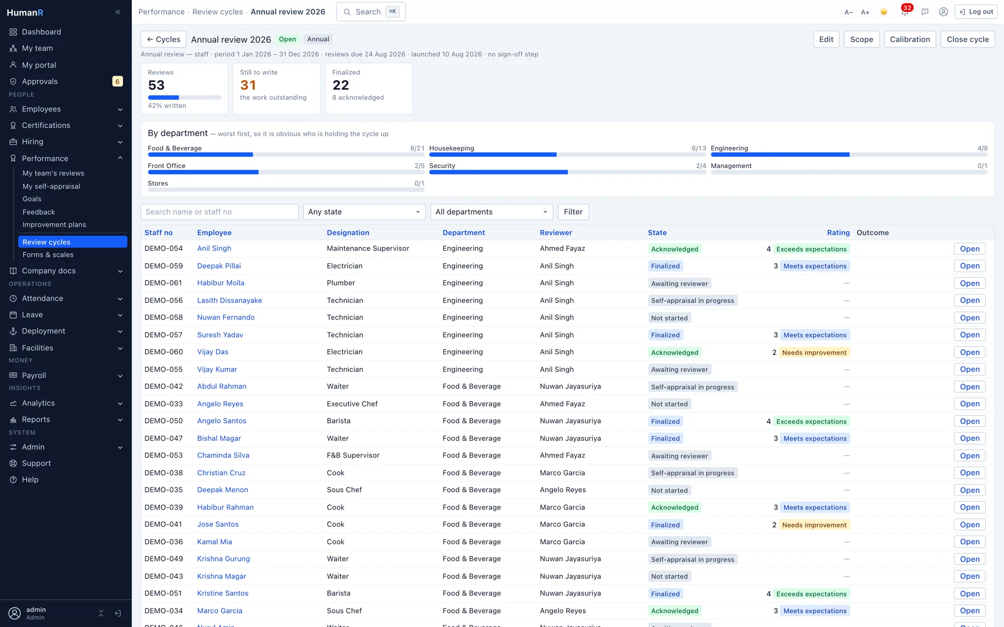Screen dimensions: 1004x627
Task: Open the Calibration button
Action: pos(910,40)
